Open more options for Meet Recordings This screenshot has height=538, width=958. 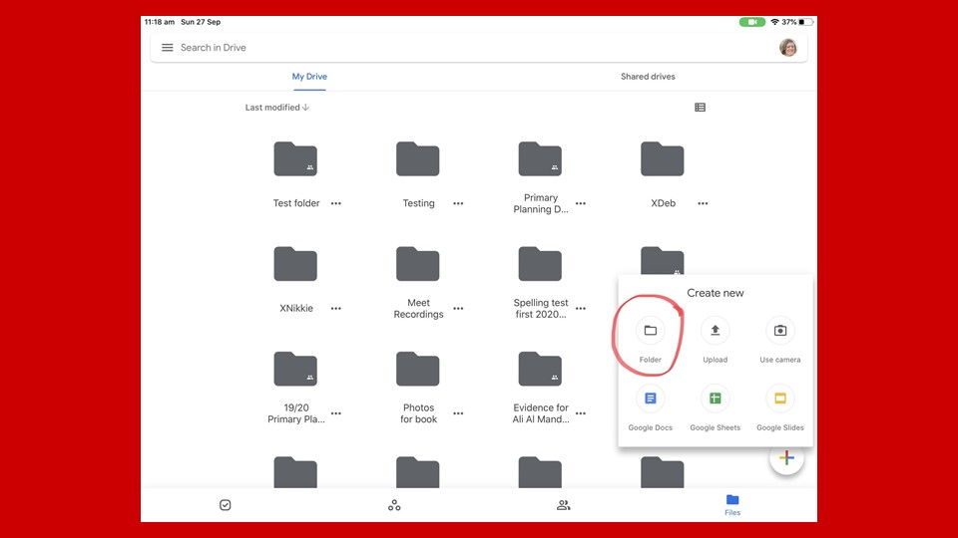click(458, 309)
